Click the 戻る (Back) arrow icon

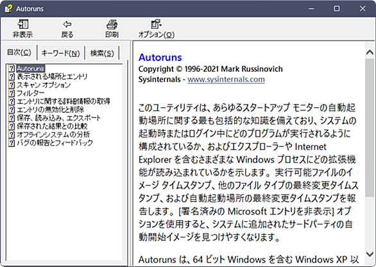point(67,24)
